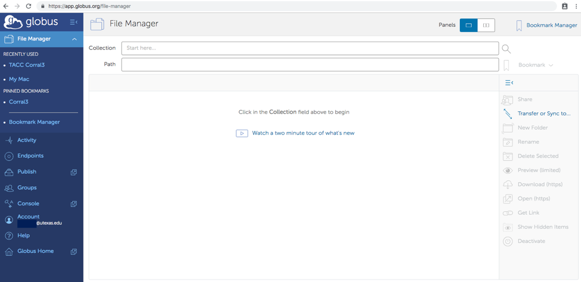Click the Share action
The width and height of the screenshot is (581, 282).
pos(525,99)
